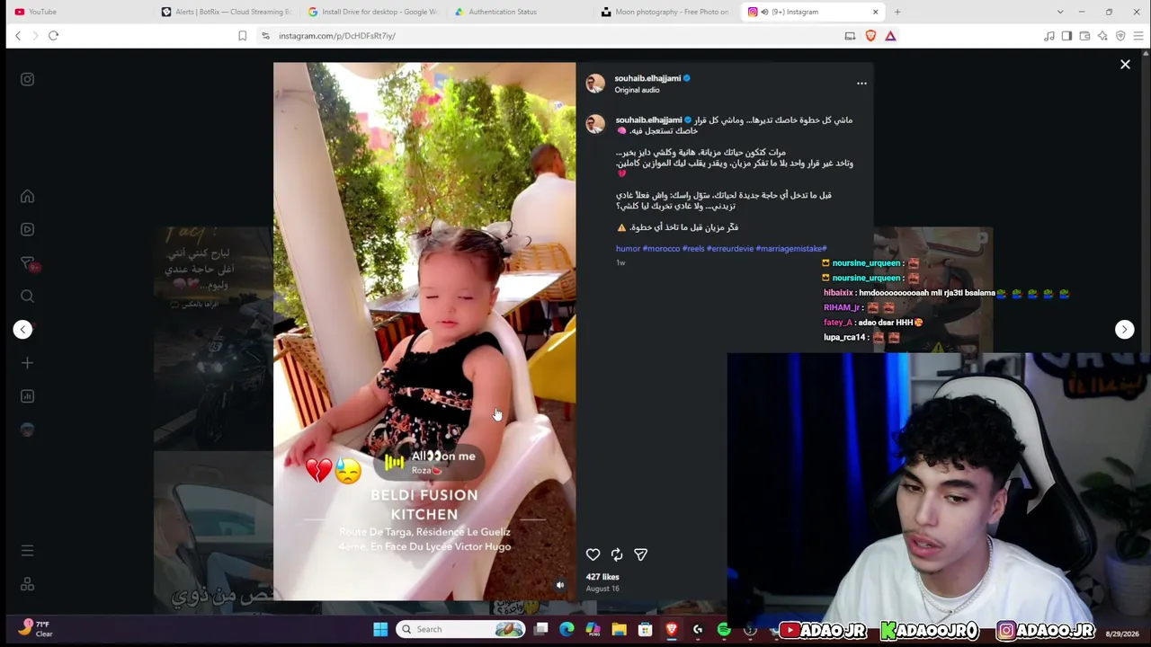Viewport: 1151px width, 647px height.
Task: Open Instagram home from sidebar
Action: pyautogui.click(x=27, y=197)
